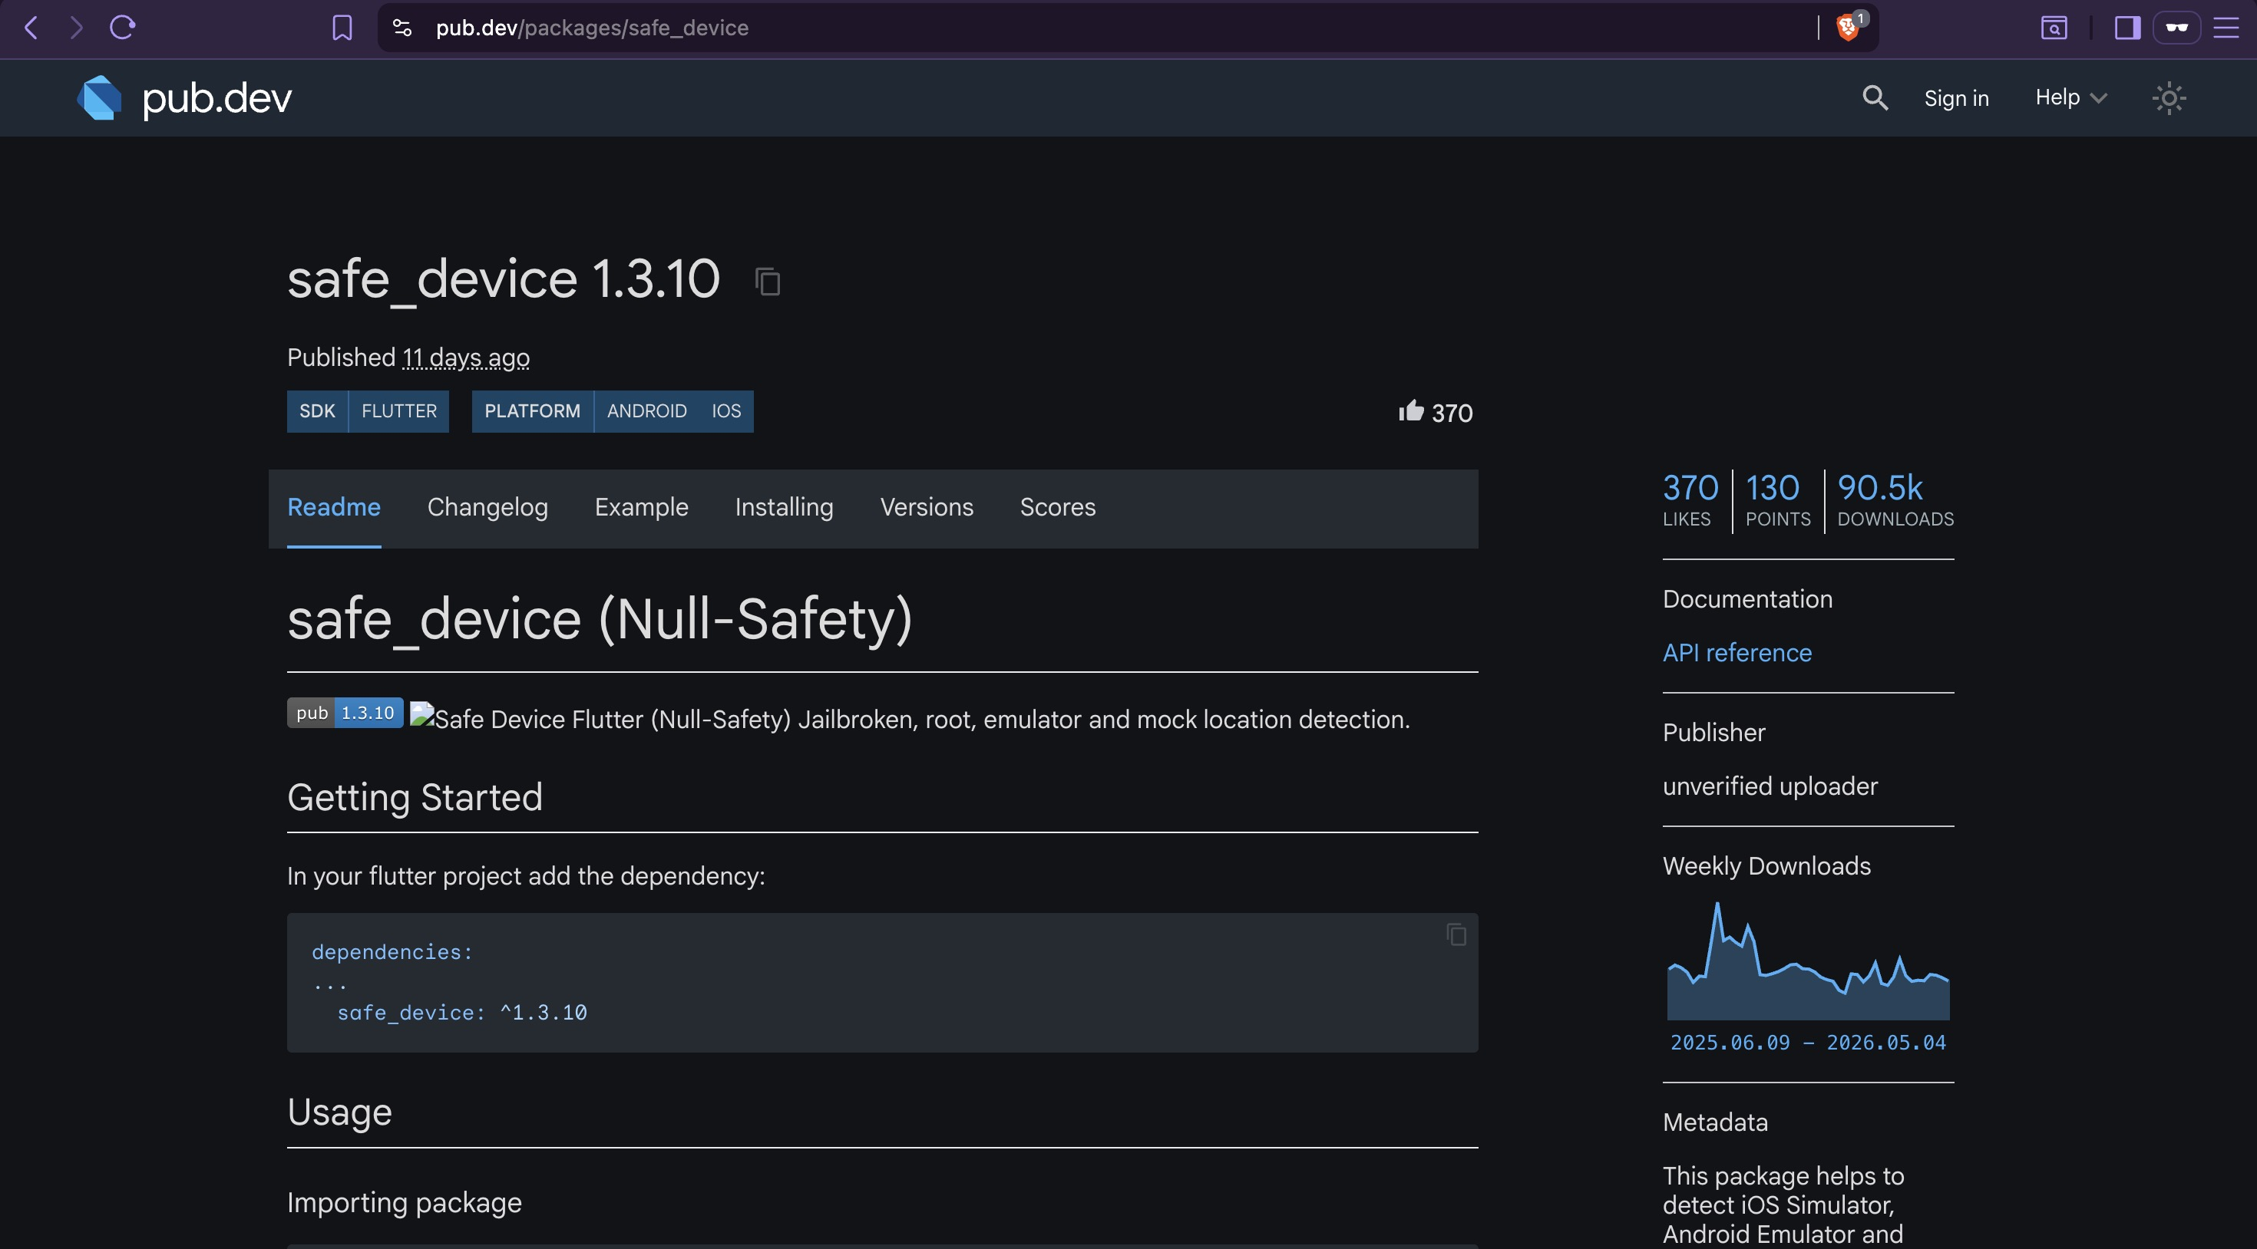Copy package name and version to clipboard
Screen dimensions: 2257x1249
[768, 281]
